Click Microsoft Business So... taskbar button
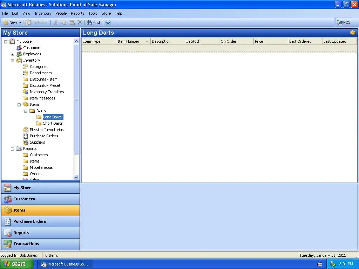Screen dimensions: 359x269 click(x=65, y=264)
